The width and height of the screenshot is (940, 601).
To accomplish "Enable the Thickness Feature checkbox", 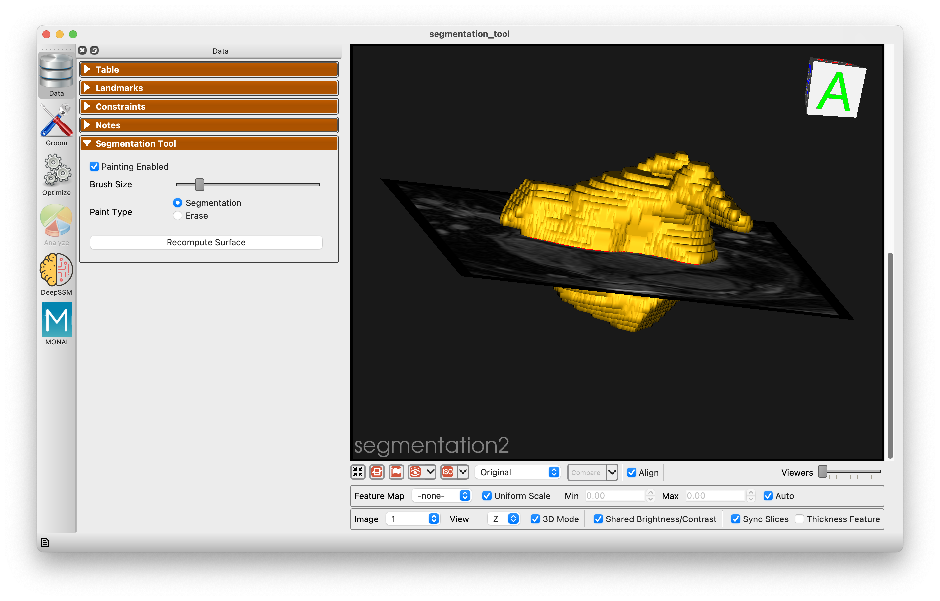I will (799, 519).
